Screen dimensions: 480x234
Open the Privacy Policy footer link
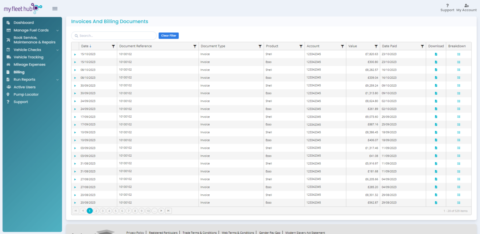click(135, 232)
